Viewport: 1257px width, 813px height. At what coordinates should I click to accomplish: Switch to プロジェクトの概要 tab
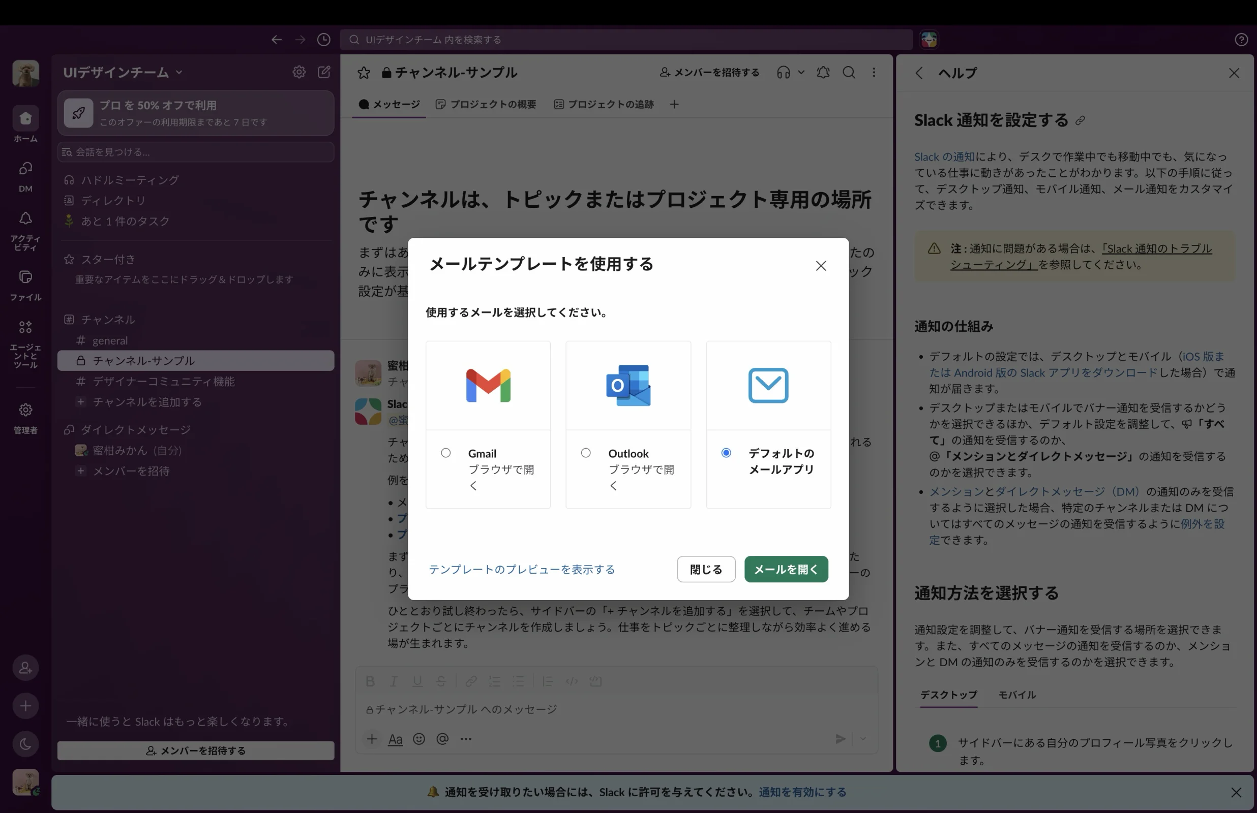(x=486, y=105)
